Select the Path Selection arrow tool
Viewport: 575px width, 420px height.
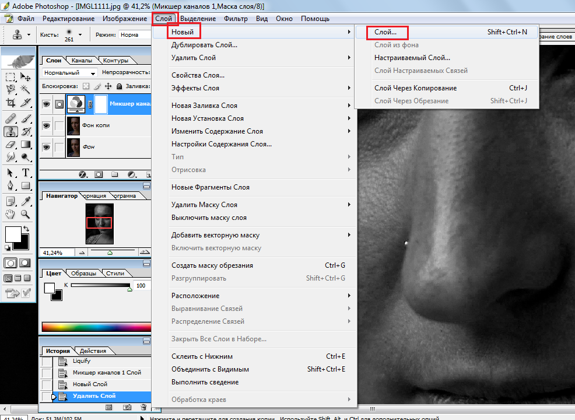point(10,173)
